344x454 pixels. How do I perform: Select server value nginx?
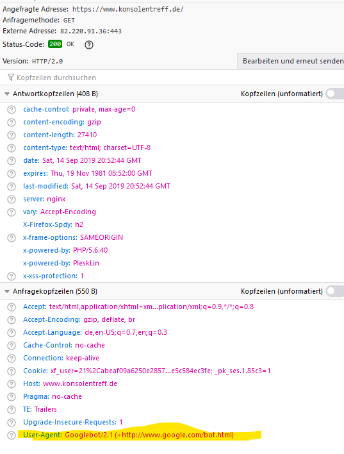tap(56, 199)
